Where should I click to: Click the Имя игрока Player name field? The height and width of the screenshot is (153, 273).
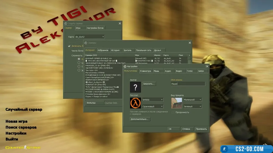pyautogui.click(x=188, y=84)
